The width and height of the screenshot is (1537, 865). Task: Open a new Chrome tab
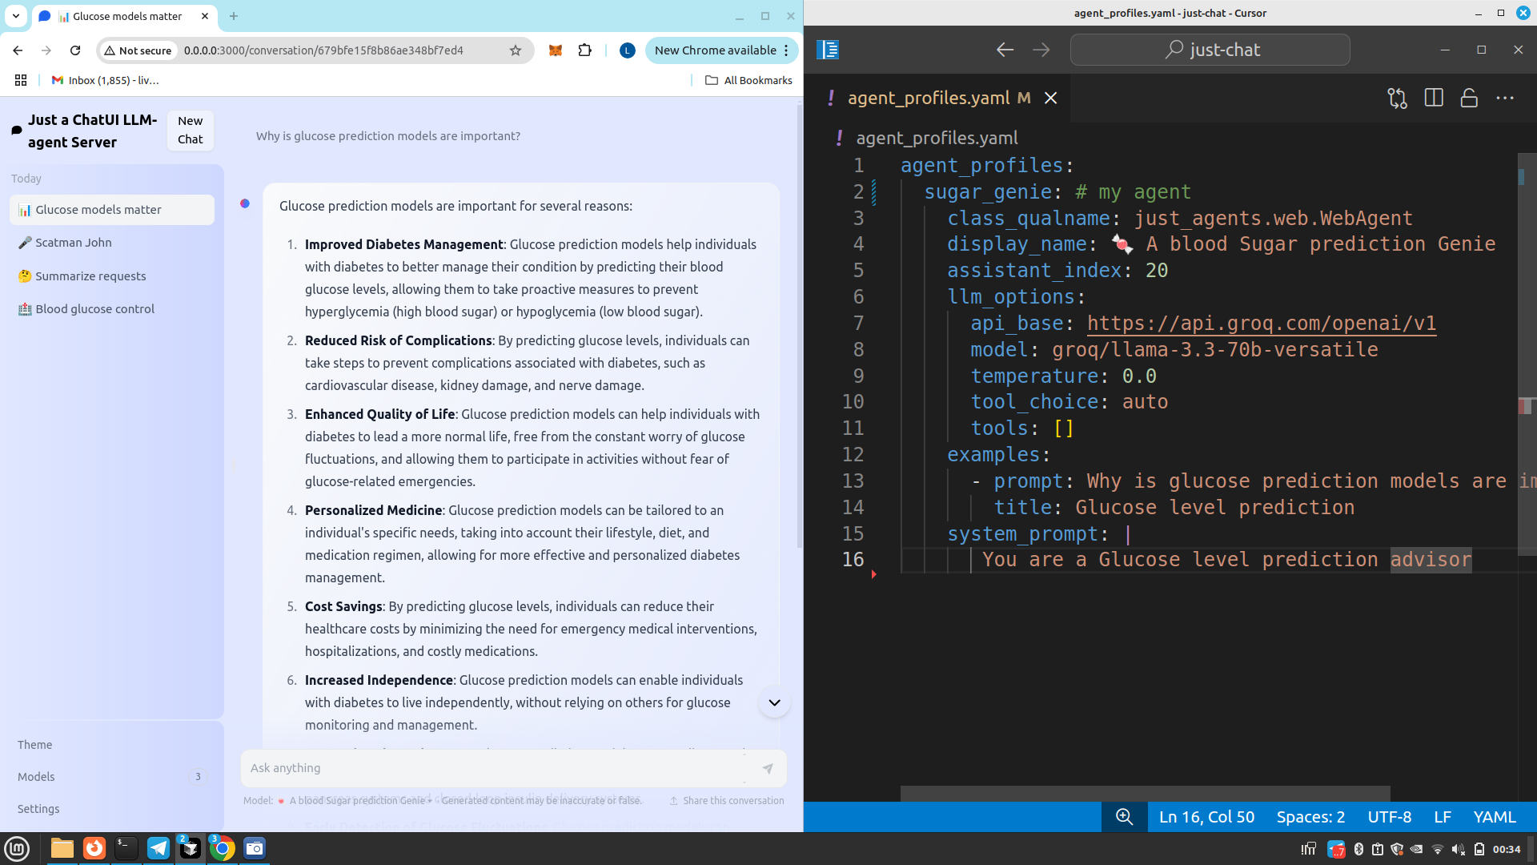coord(234,16)
